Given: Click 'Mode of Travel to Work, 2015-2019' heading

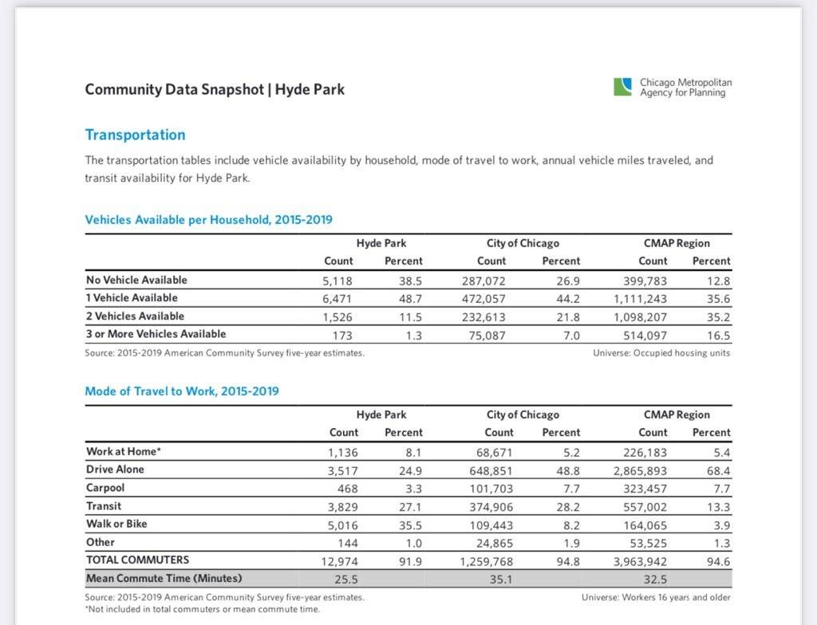Looking at the screenshot, I should coord(182,391).
